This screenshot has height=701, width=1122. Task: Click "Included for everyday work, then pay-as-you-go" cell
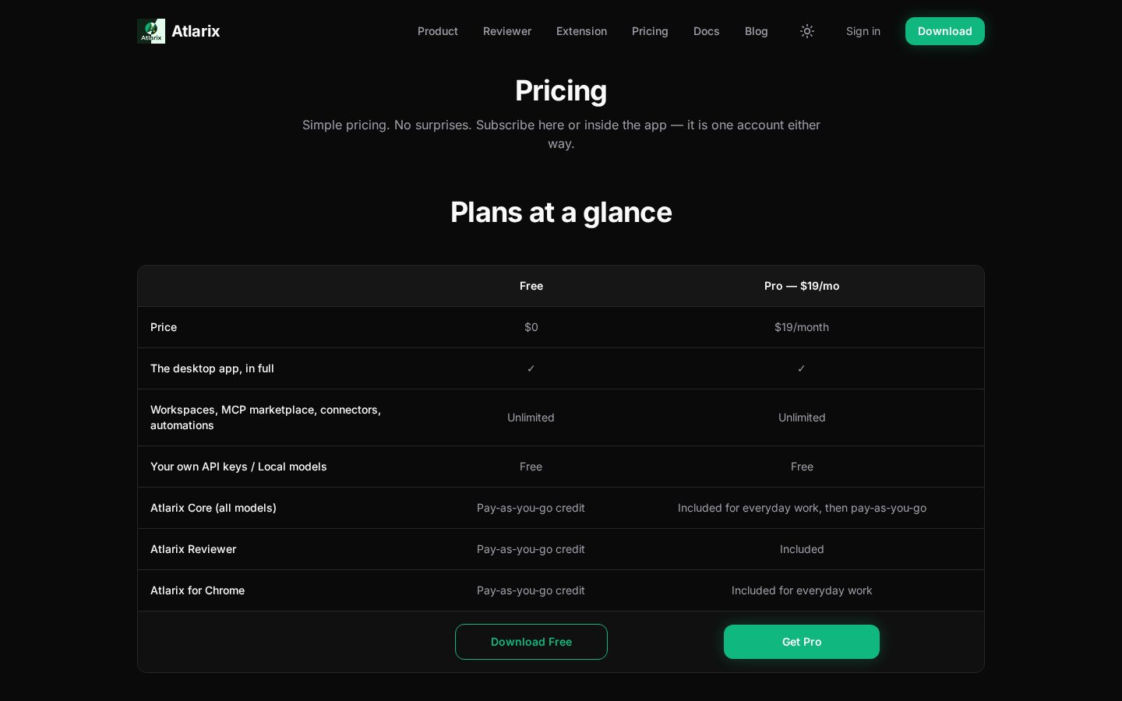point(802,508)
